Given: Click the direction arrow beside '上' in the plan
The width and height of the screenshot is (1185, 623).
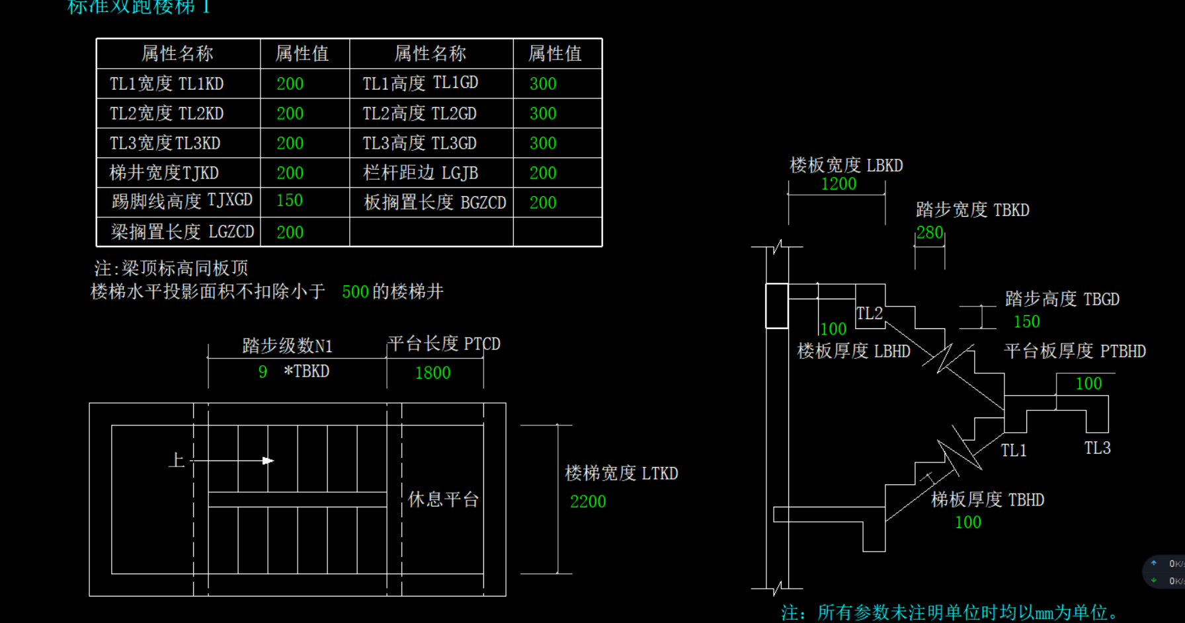Looking at the screenshot, I should [233, 460].
